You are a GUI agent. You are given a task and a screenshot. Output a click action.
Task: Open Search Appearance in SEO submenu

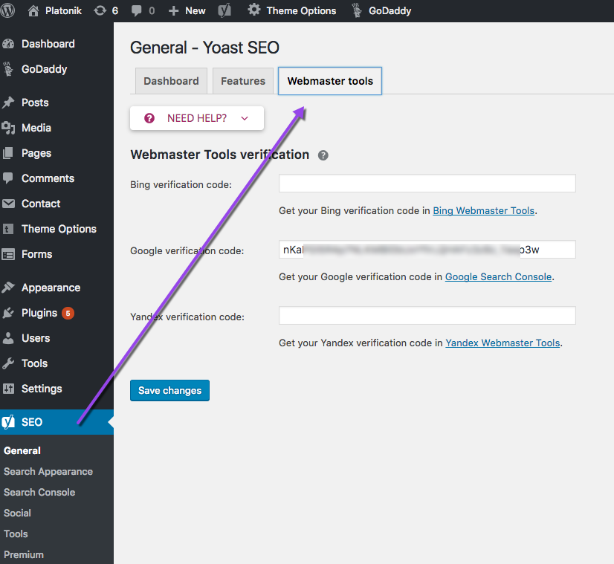[x=48, y=471]
